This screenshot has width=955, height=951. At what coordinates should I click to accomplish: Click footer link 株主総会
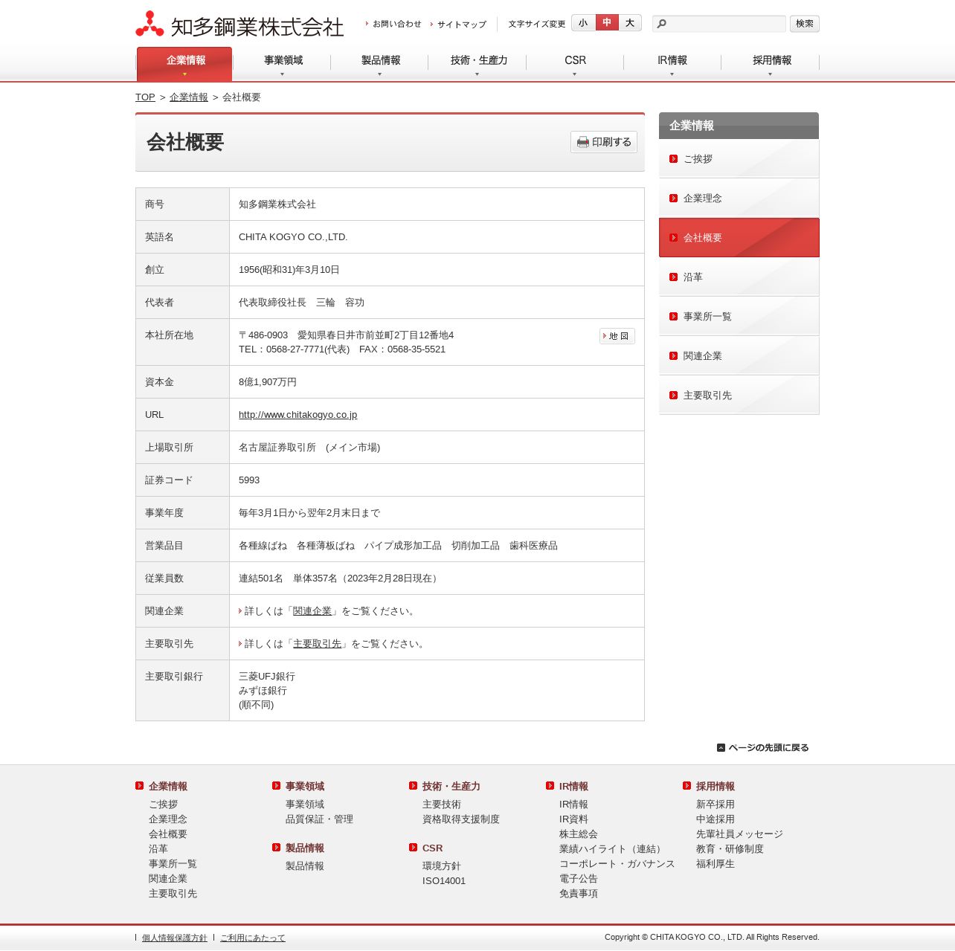click(x=579, y=834)
